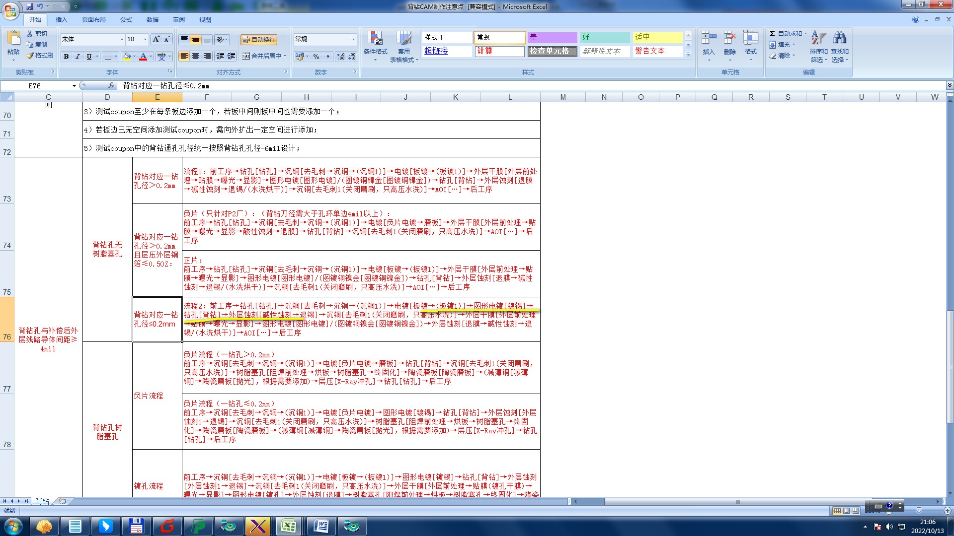Toggle the Wrap Text (自动换行) button
The width and height of the screenshot is (954, 536).
(258, 40)
